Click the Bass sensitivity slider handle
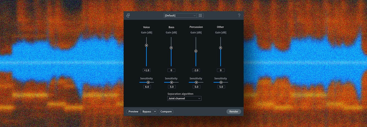The height and width of the screenshot is (127, 367). pos(172,82)
